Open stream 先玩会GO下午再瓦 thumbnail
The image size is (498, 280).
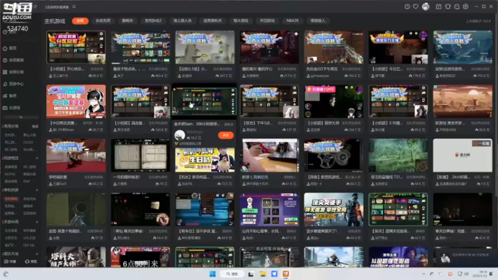click(334, 47)
